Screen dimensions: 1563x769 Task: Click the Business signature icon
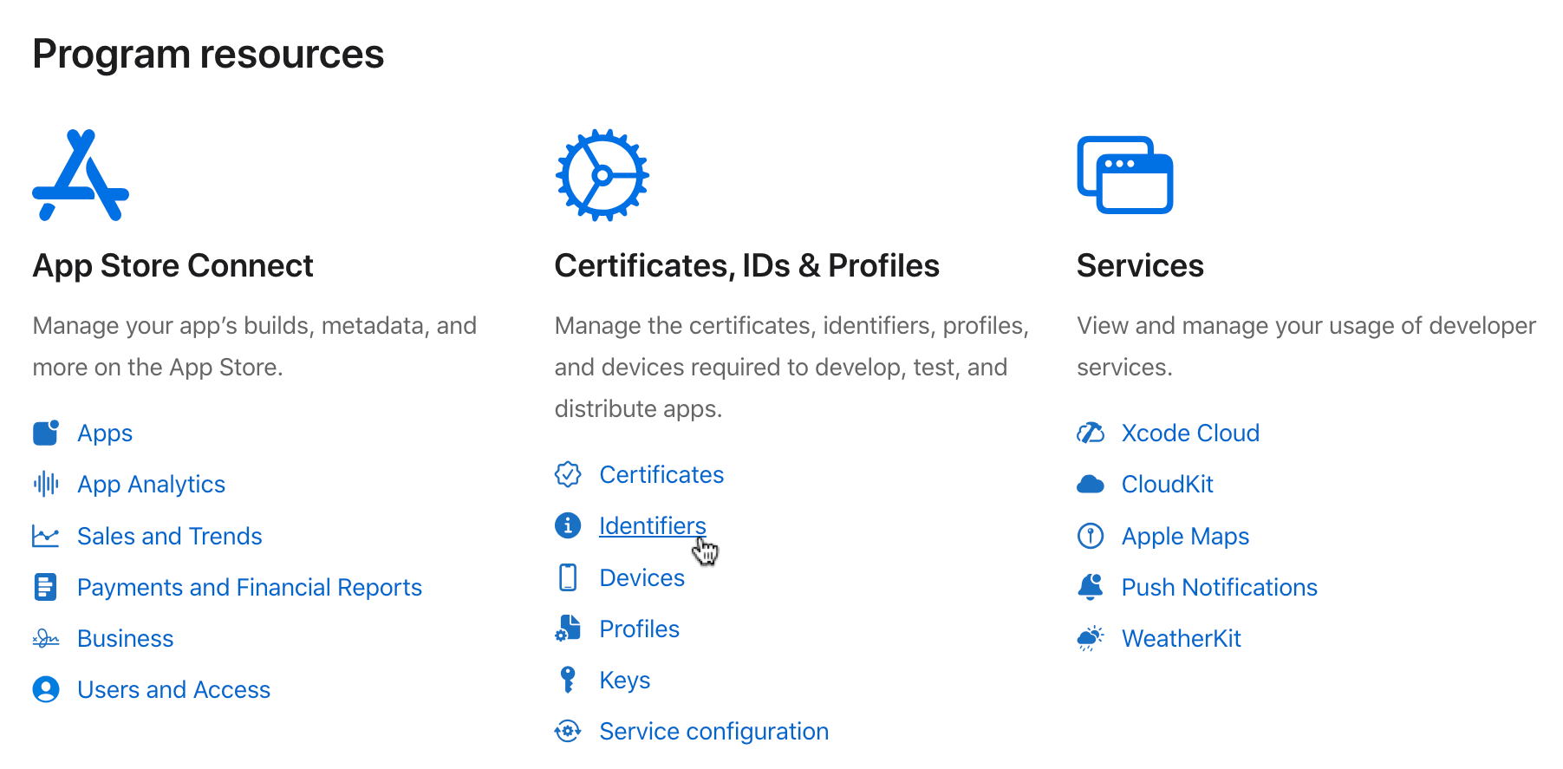46,639
